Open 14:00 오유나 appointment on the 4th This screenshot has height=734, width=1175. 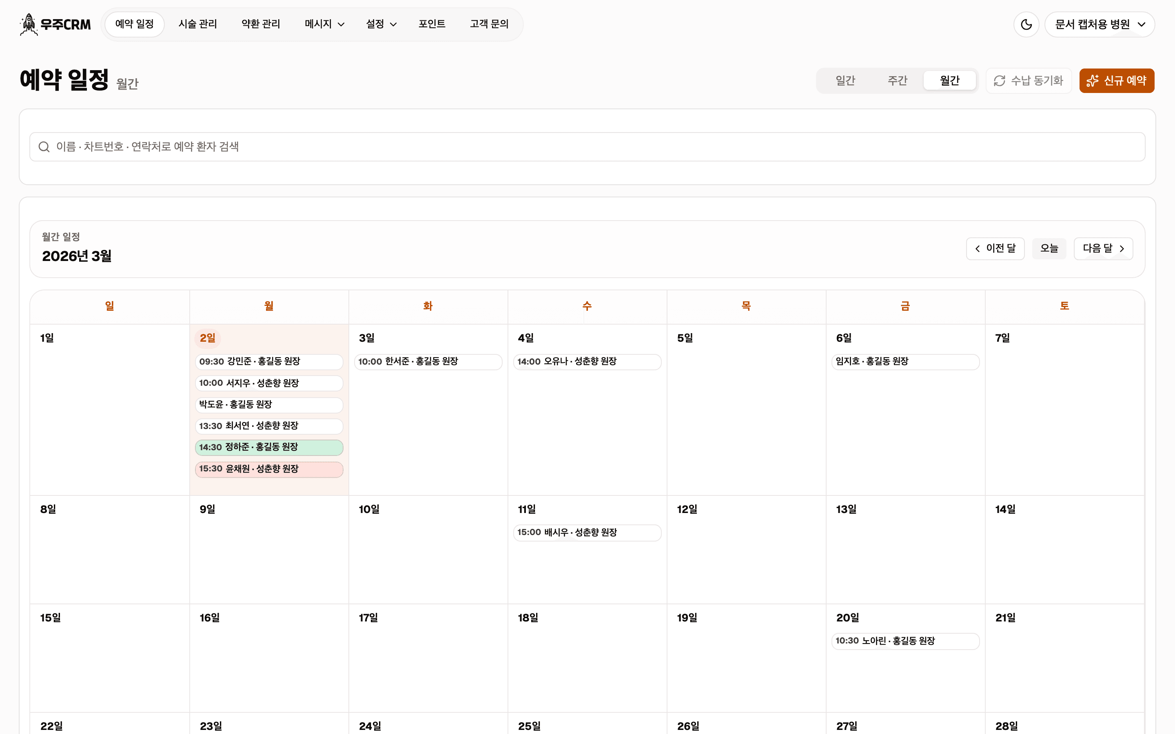[x=587, y=362]
